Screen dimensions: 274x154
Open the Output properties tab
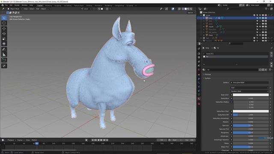(x=199, y=57)
